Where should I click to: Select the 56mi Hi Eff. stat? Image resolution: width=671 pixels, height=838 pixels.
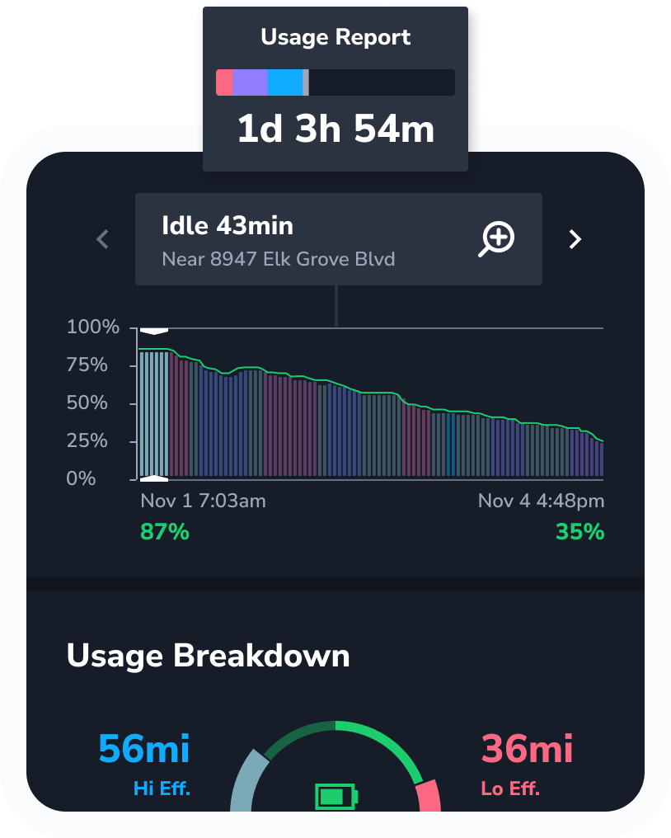144,763
